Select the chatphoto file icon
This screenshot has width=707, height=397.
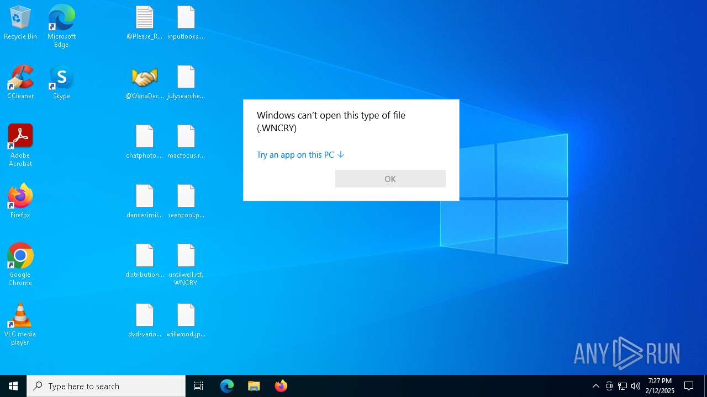(x=145, y=142)
